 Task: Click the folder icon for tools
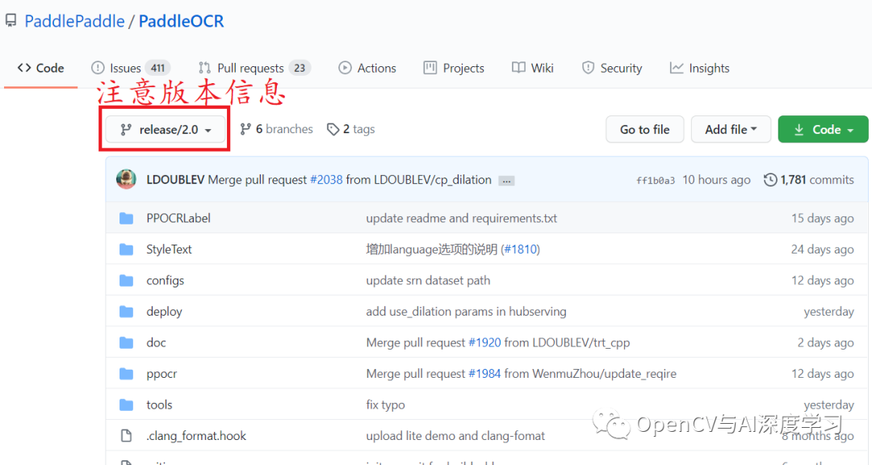[126, 405]
